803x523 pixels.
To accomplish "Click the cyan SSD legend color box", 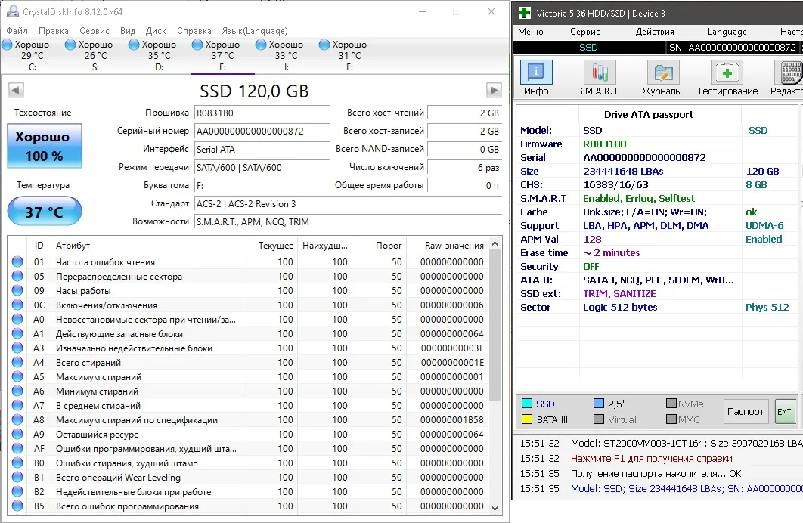I will tap(527, 404).
